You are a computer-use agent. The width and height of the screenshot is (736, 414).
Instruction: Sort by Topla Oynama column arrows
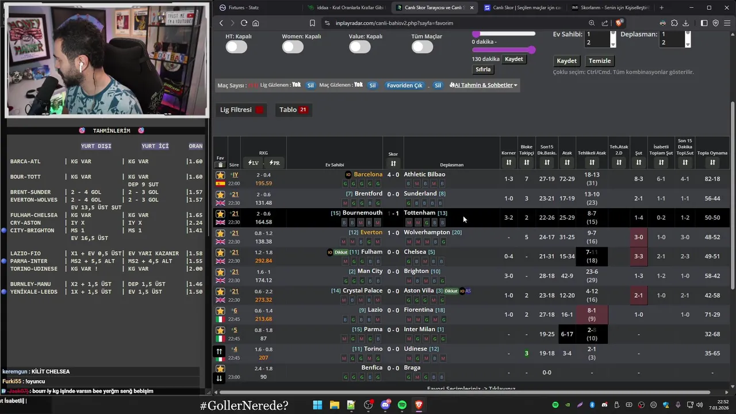click(712, 163)
